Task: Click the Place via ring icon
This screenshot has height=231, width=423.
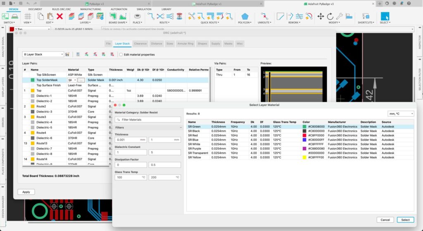Action: [138, 16]
